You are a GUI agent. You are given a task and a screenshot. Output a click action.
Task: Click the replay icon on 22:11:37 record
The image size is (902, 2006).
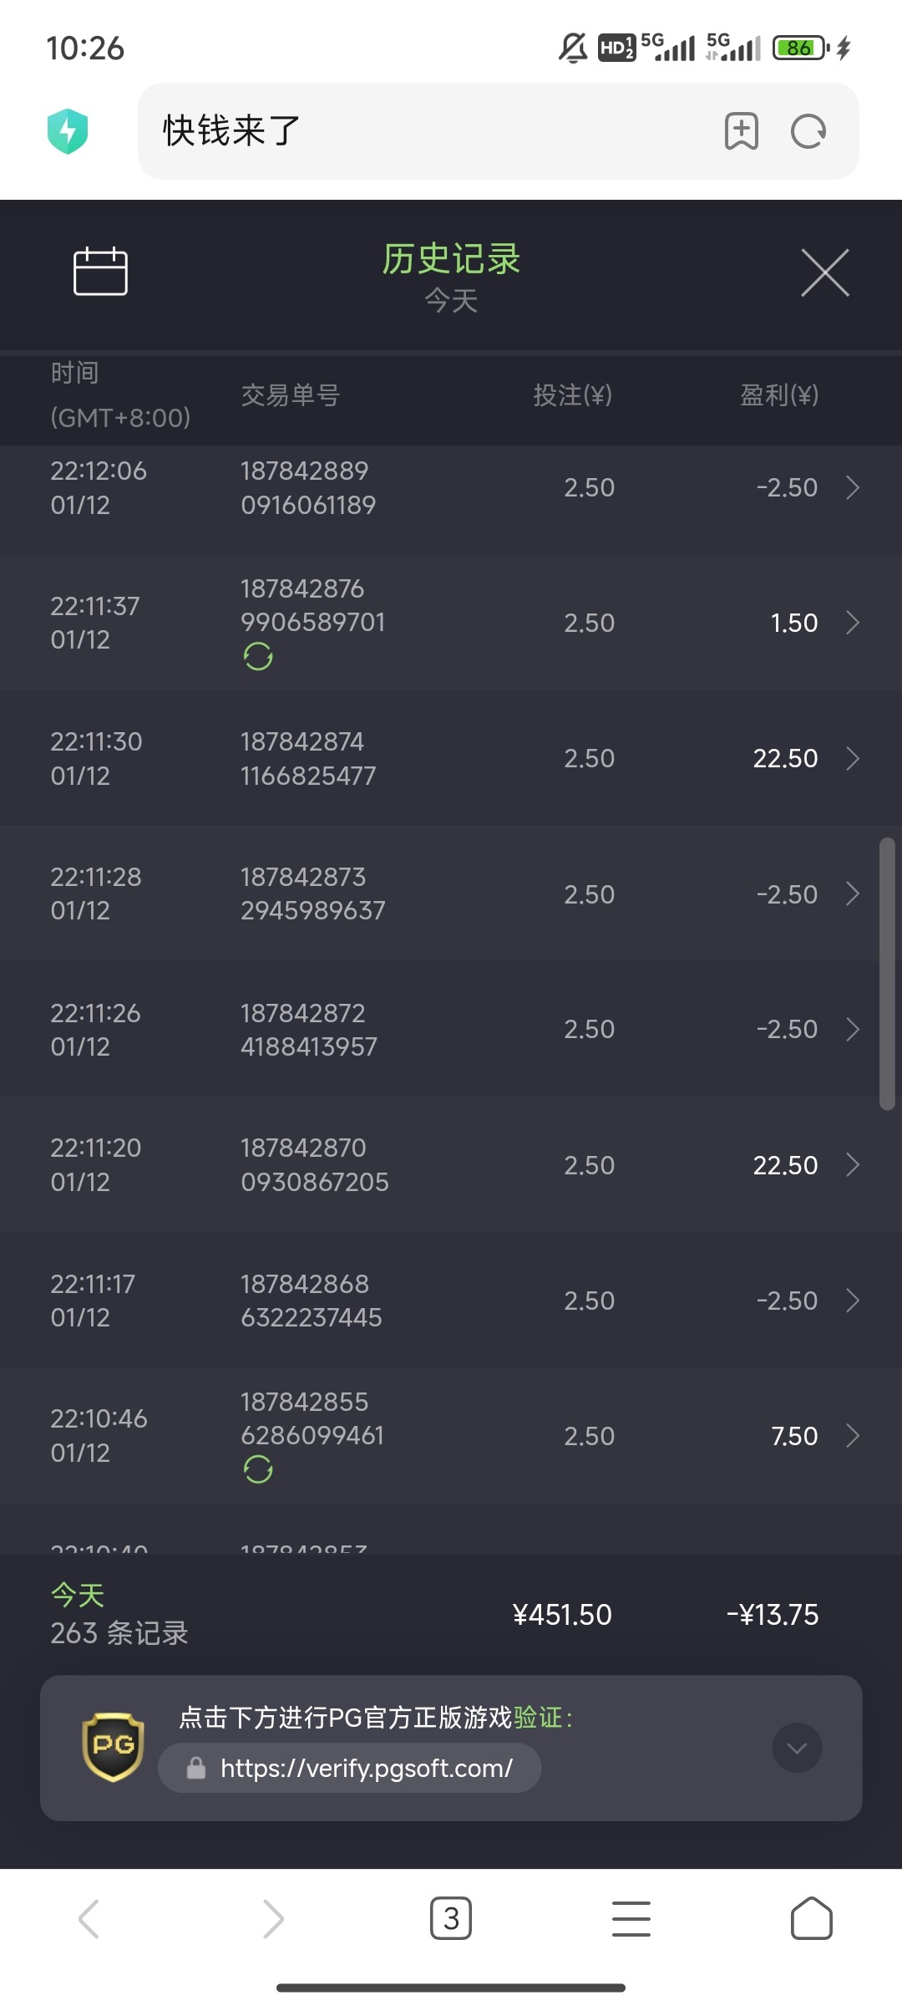coord(258,657)
